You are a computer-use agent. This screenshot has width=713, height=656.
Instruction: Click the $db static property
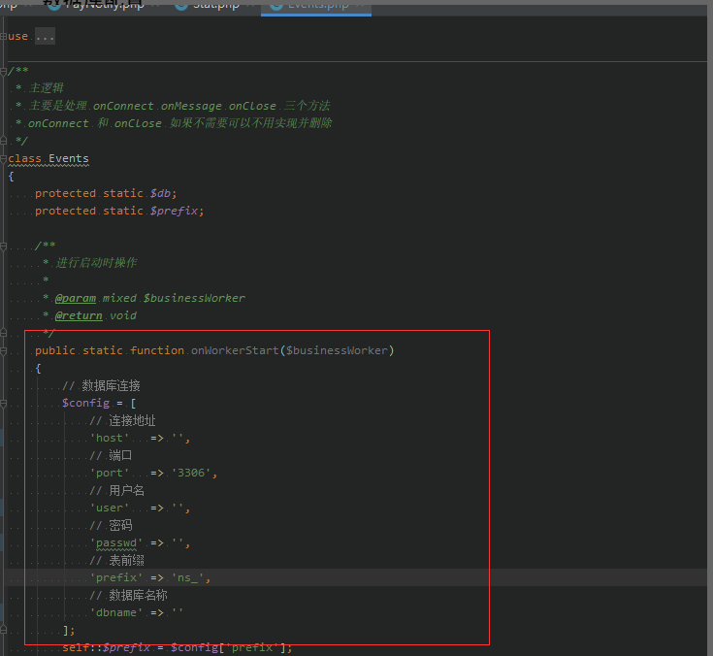(x=160, y=193)
